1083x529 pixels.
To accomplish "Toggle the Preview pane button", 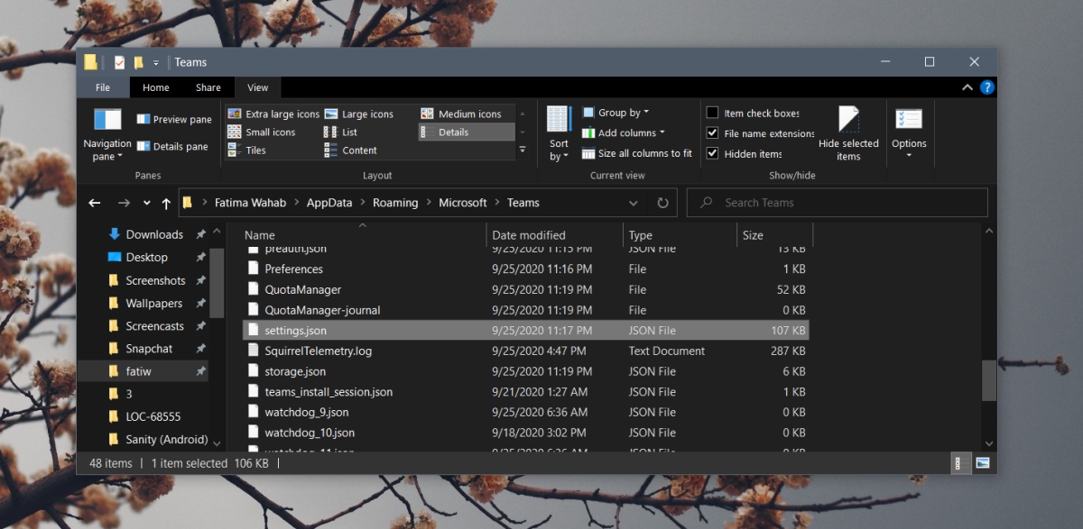I will point(174,119).
